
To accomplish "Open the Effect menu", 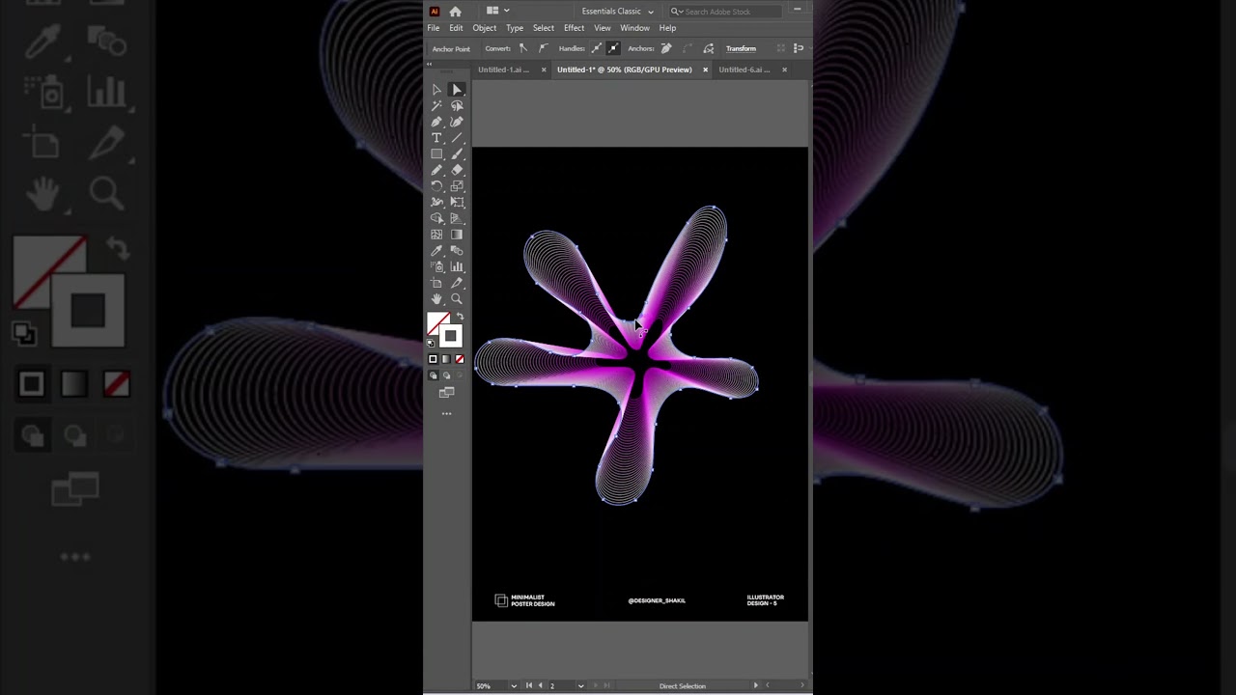I will (574, 28).
